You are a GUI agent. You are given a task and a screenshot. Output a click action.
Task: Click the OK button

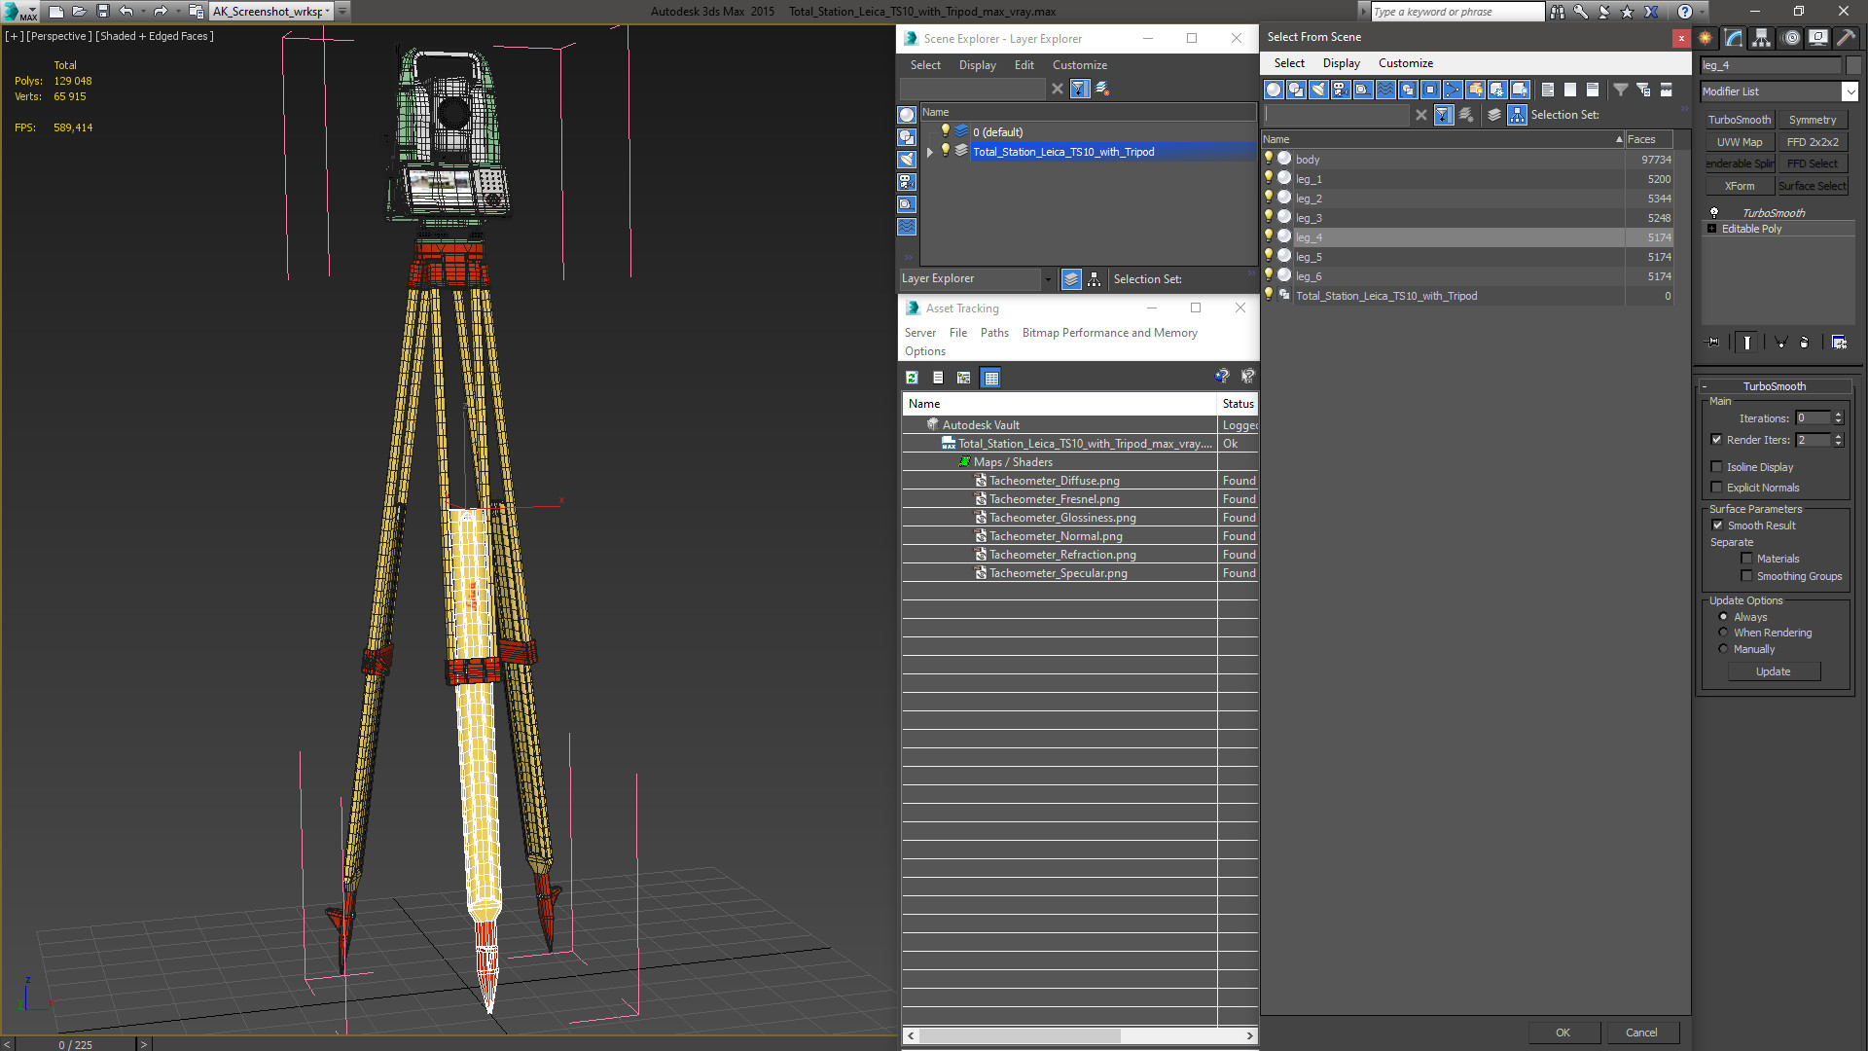pos(1563,1033)
